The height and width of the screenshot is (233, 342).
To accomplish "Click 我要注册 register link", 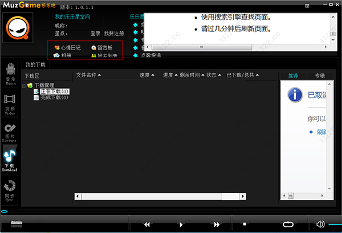I will [x=114, y=34].
